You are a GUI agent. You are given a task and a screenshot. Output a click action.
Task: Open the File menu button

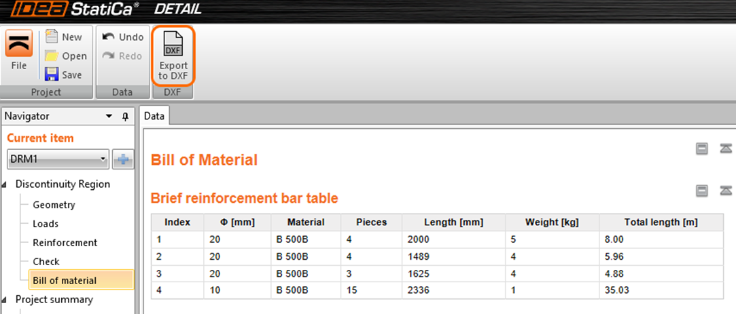19,52
